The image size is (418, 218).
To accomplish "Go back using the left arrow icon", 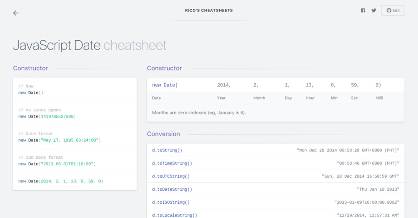I will coord(16,13).
